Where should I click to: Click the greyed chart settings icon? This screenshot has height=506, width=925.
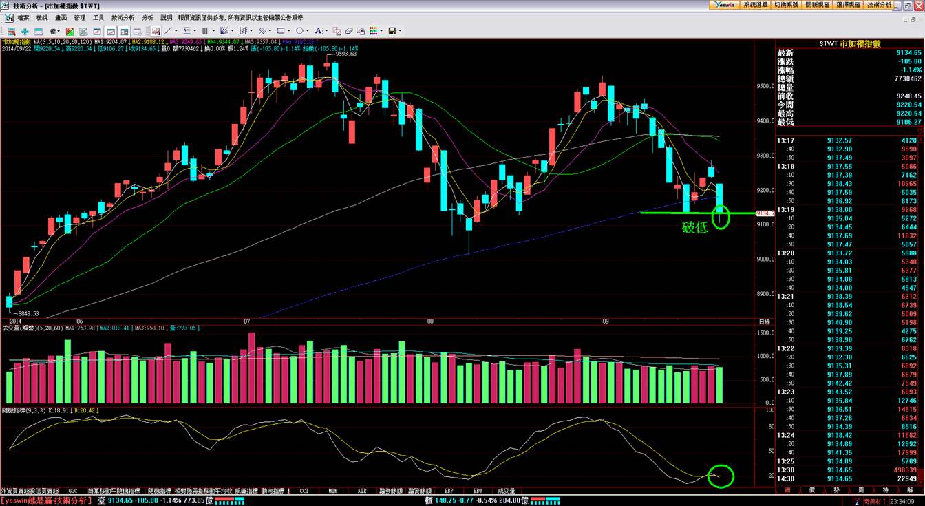(x=138, y=31)
